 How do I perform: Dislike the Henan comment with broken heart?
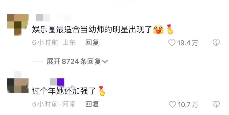tap(216, 104)
